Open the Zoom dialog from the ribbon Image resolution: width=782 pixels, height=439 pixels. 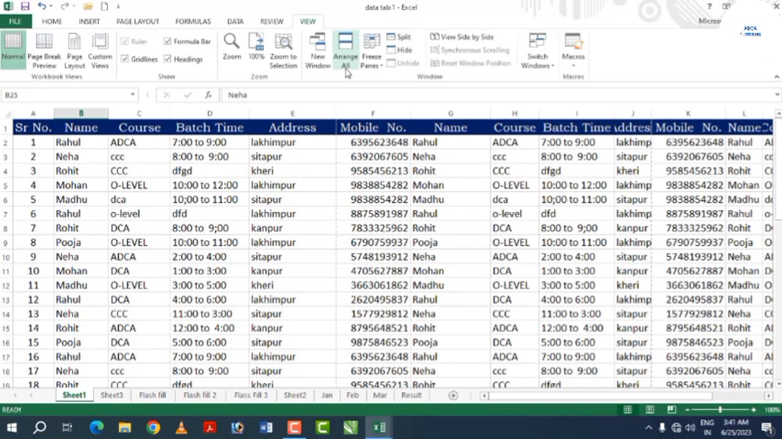(x=232, y=48)
